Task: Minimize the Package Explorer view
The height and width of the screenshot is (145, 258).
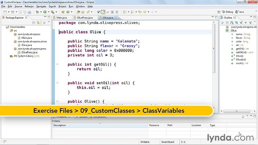Action: pyautogui.click(x=45, y=17)
